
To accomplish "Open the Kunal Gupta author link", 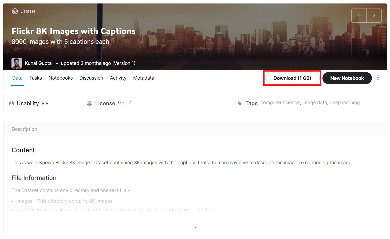I will click(x=38, y=63).
